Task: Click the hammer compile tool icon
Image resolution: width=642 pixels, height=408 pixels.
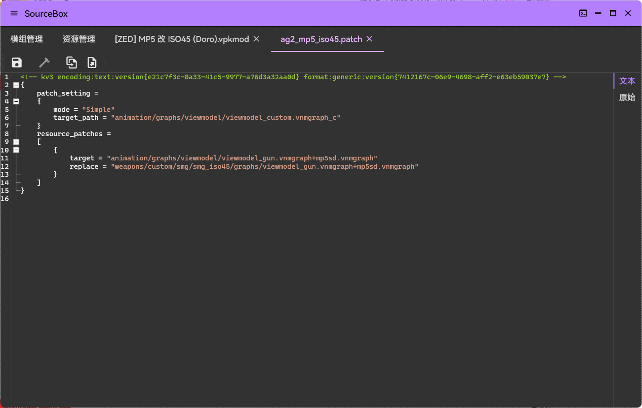Action: tap(44, 62)
